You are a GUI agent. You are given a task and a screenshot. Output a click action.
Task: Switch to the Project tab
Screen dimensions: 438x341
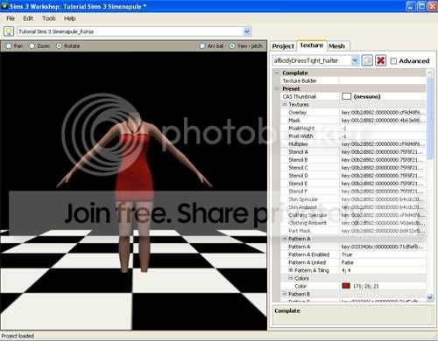tap(283, 46)
